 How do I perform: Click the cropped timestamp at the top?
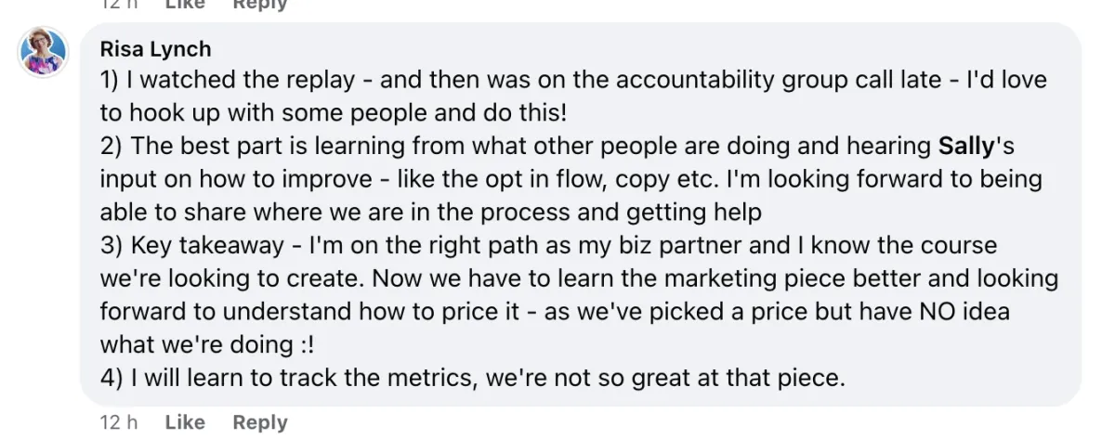tap(119, 5)
